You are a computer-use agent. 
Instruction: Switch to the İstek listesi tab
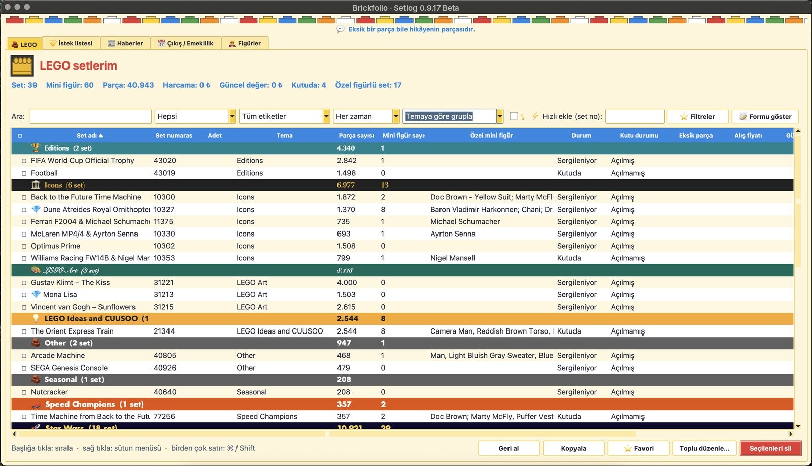[x=71, y=43]
